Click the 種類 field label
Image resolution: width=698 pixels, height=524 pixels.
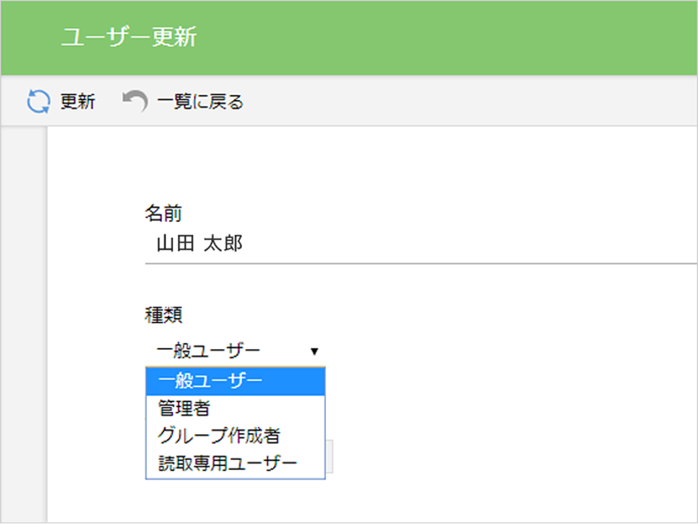tap(163, 315)
